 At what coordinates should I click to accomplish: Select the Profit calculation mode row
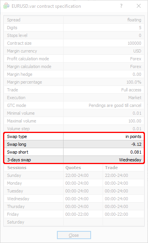click(74, 59)
